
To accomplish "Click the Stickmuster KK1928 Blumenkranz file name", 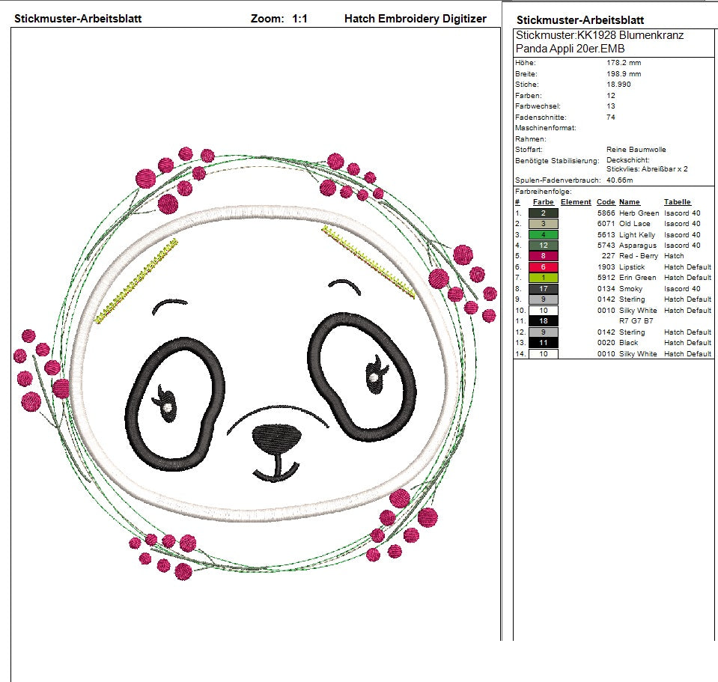I will coord(600,42).
